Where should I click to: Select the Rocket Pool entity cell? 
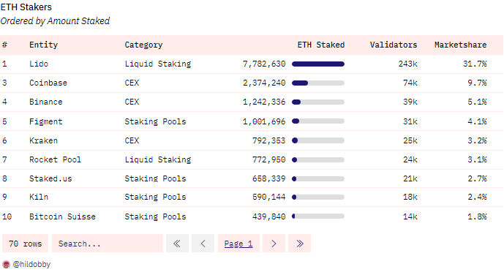click(x=55, y=159)
